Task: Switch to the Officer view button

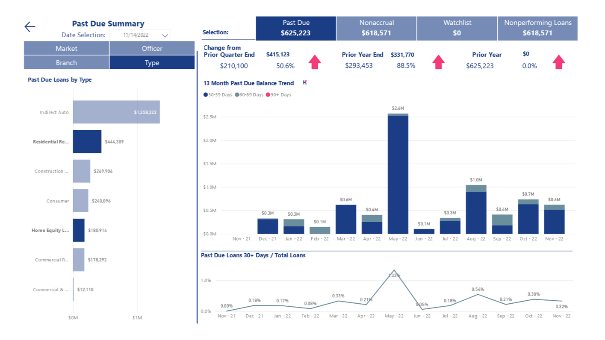Action: pyautogui.click(x=152, y=48)
